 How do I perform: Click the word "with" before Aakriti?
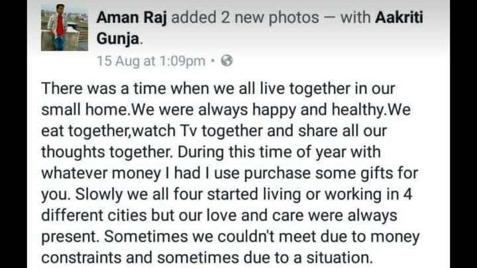(355, 17)
